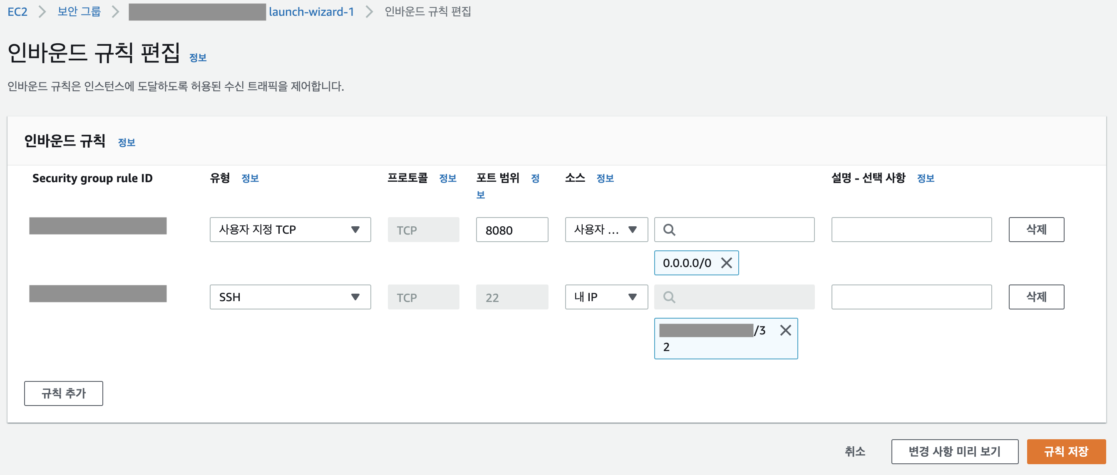Click 변경 사항 미리 보기 button

coord(954,452)
